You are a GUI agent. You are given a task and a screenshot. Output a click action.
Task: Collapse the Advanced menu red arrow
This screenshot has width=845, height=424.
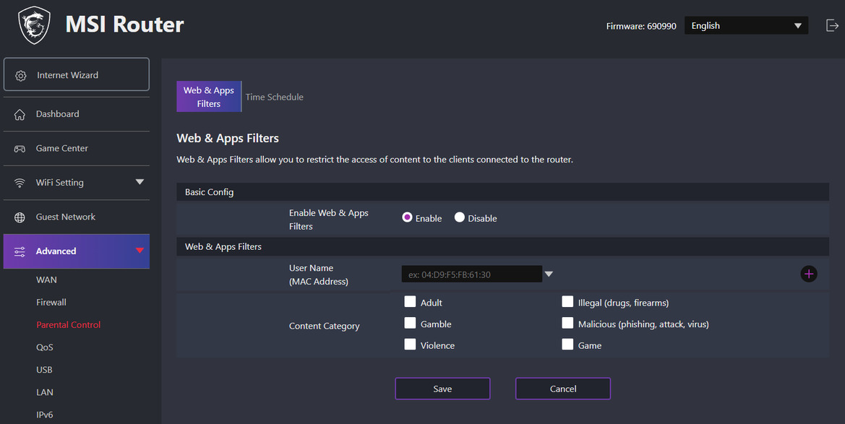pyautogui.click(x=140, y=251)
